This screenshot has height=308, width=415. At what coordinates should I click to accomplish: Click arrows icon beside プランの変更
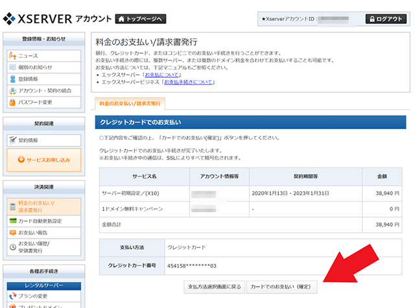pos(12,296)
